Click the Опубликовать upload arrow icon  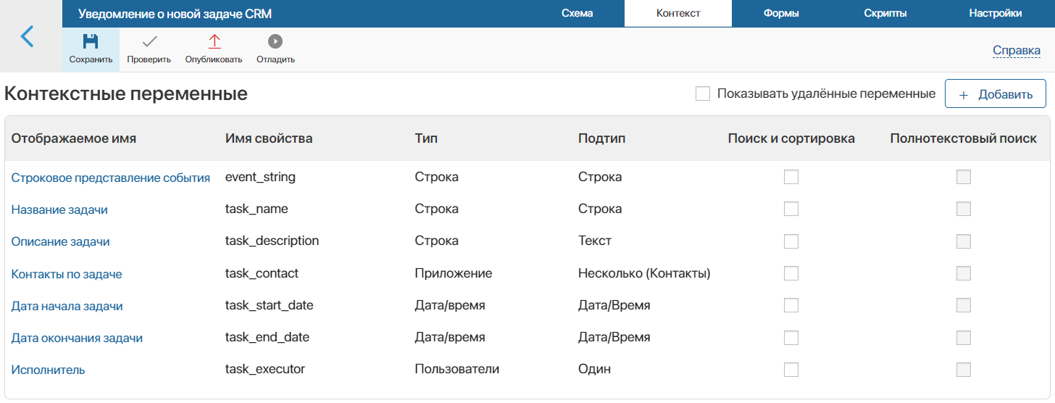(214, 41)
